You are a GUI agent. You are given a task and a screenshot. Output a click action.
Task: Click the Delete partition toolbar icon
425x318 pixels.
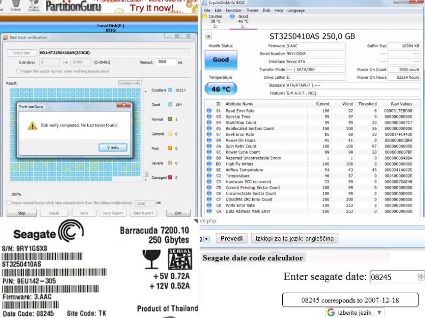(16, 5)
